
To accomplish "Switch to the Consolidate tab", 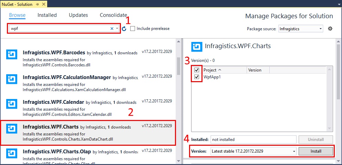I will (113, 15).
